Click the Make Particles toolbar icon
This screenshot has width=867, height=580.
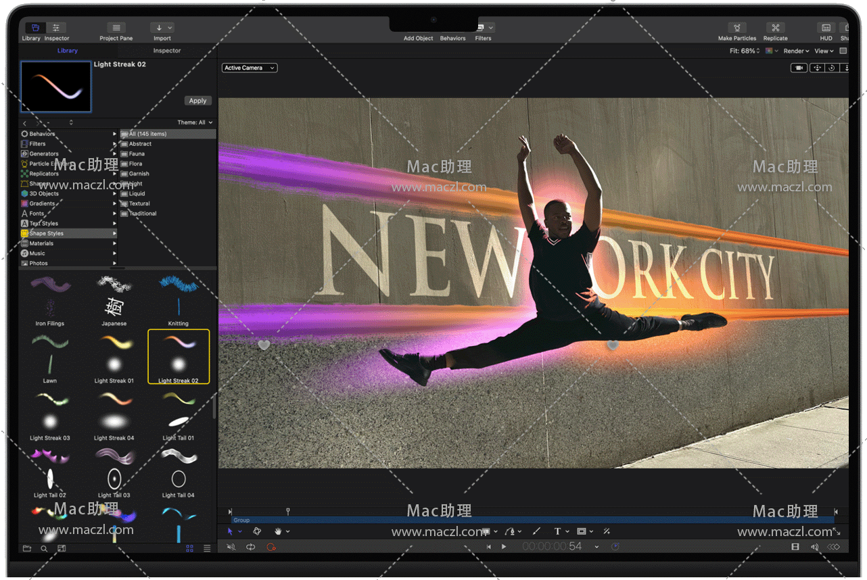[736, 28]
